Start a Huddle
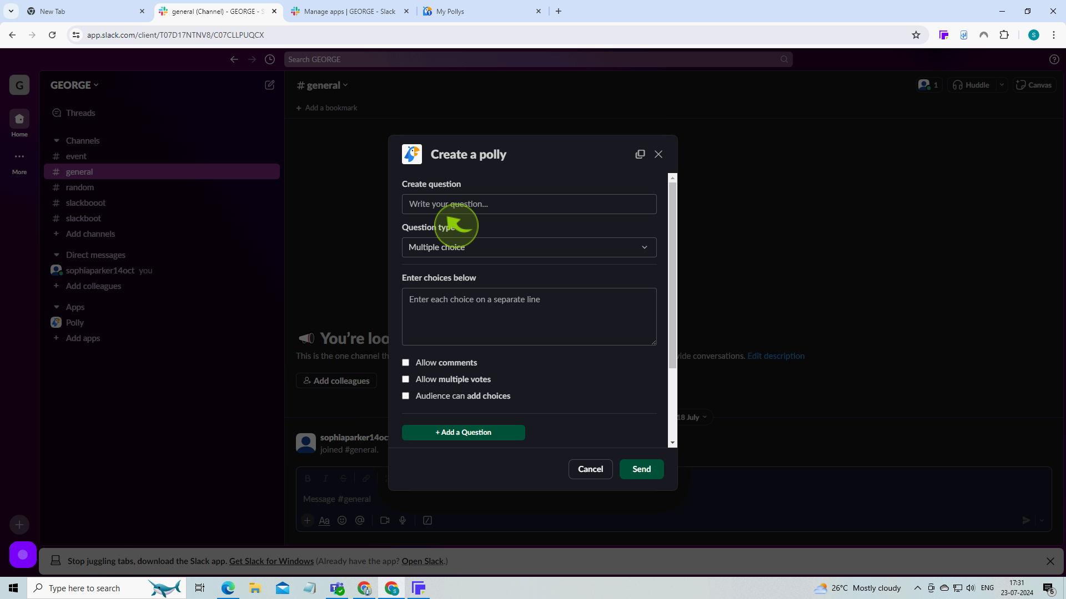 pyautogui.click(x=971, y=85)
